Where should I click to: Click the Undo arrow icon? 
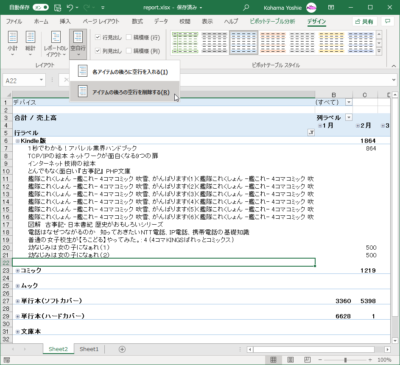(x=70, y=8)
